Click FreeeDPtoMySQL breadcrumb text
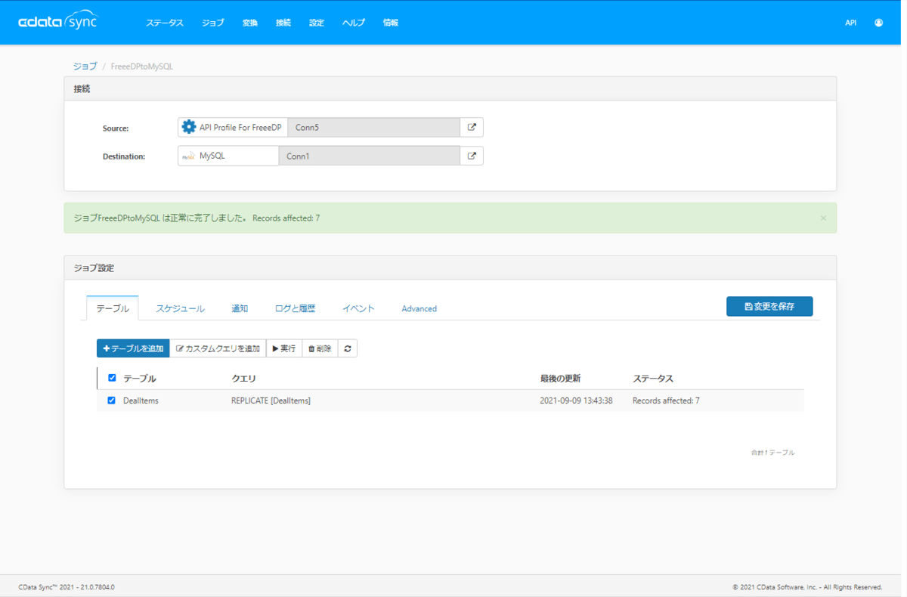907x597 pixels. [x=142, y=67]
